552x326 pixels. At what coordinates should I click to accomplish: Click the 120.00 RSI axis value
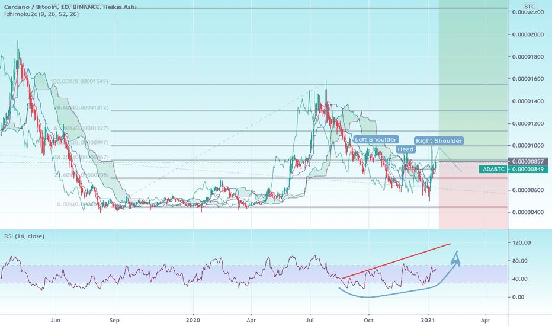[522, 242]
